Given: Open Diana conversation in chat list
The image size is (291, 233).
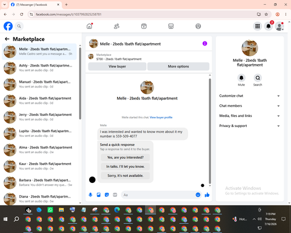Looking at the screenshot, I should [40, 199].
